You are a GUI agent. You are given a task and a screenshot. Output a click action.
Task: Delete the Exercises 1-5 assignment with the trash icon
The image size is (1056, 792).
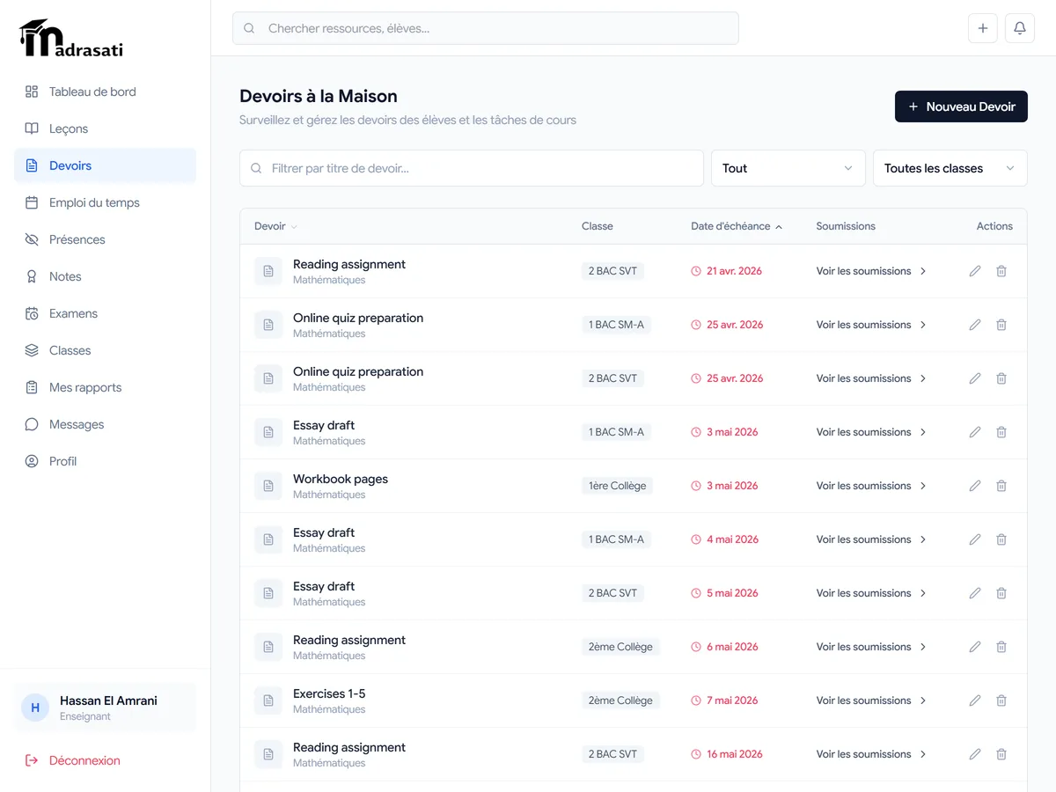pyautogui.click(x=1001, y=700)
